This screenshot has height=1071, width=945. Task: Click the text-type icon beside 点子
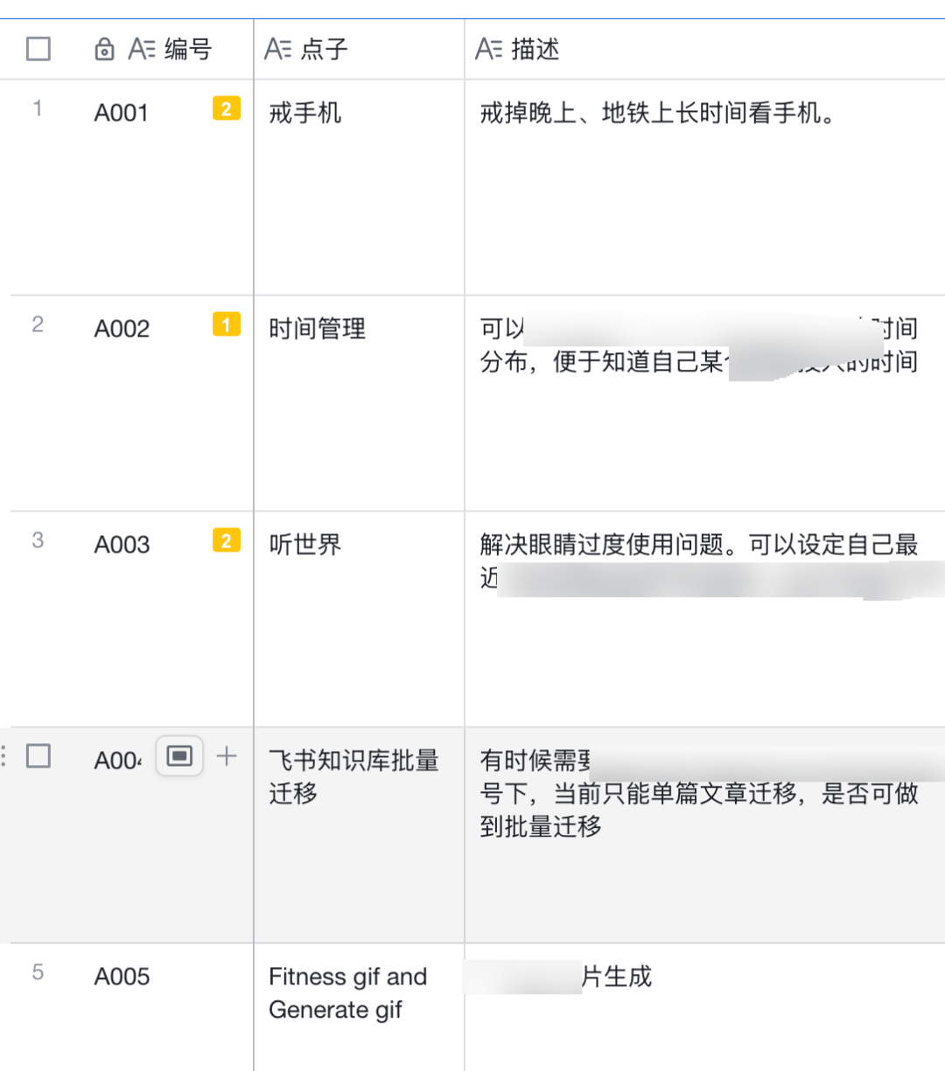277,49
